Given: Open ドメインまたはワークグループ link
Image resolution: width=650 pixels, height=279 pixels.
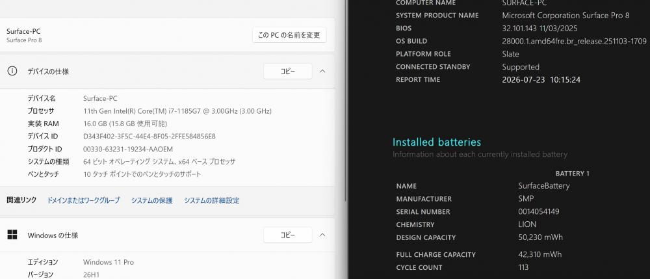Looking at the screenshot, I should [83, 200].
